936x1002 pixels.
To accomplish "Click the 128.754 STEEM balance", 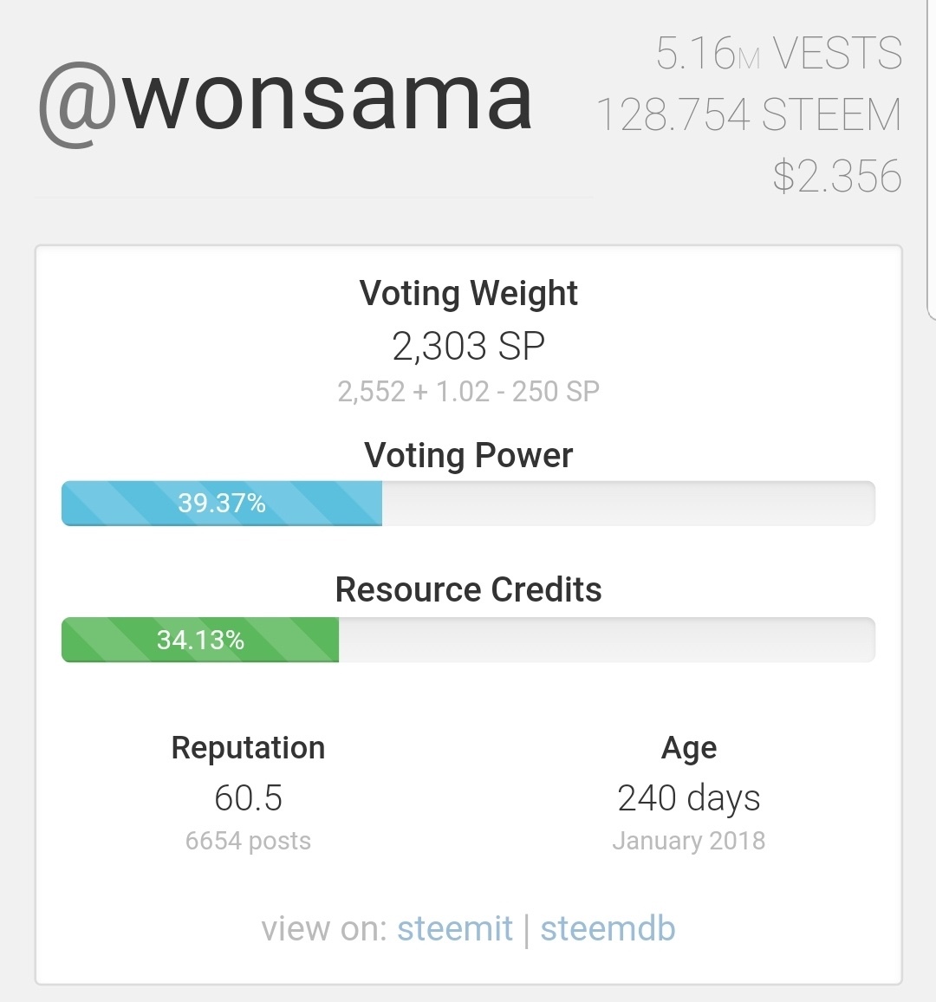I will coord(749,115).
